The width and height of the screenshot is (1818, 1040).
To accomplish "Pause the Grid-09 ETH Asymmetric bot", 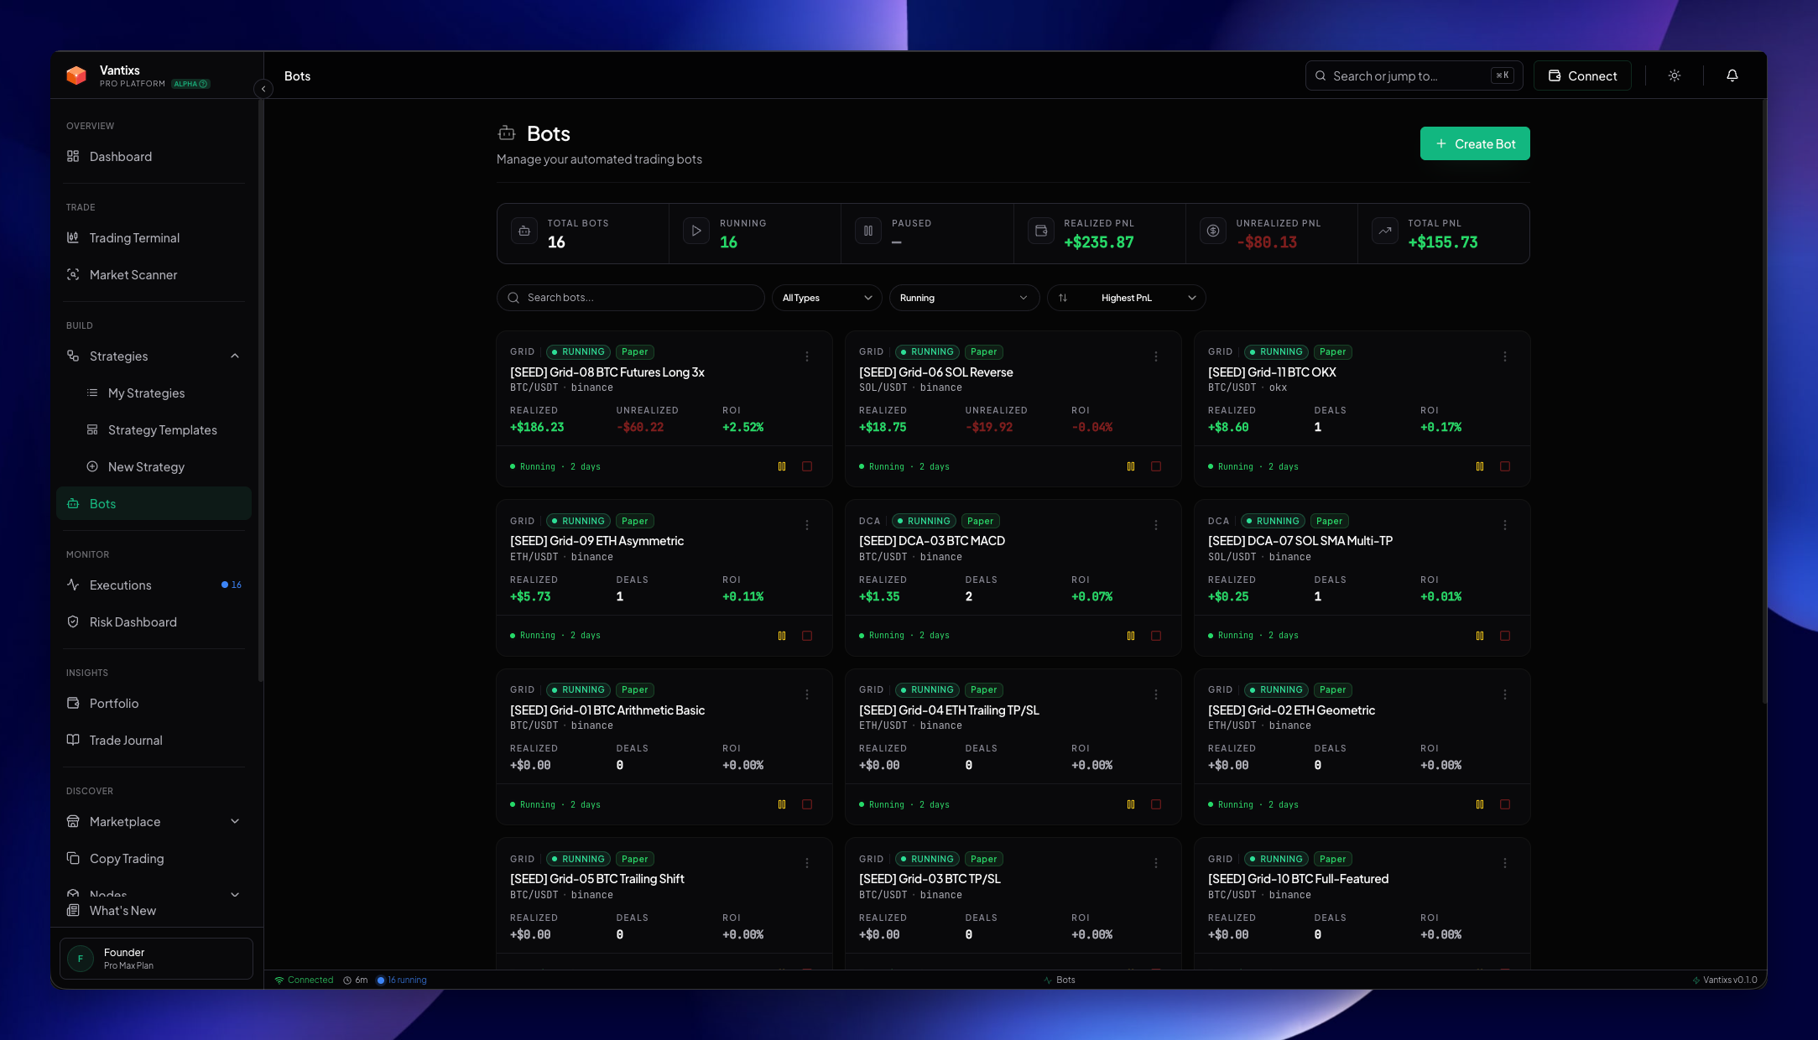I will [782, 636].
